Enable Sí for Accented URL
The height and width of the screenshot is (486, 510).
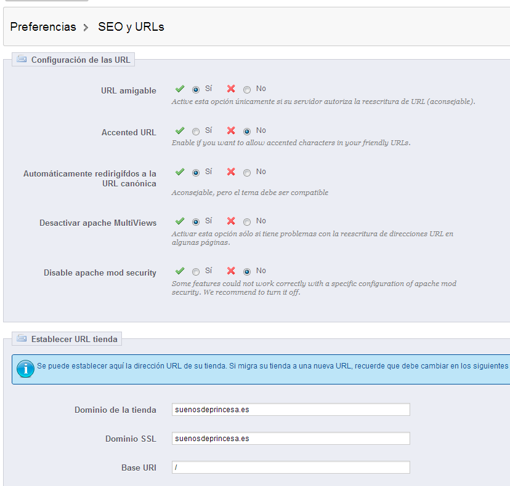click(x=195, y=131)
